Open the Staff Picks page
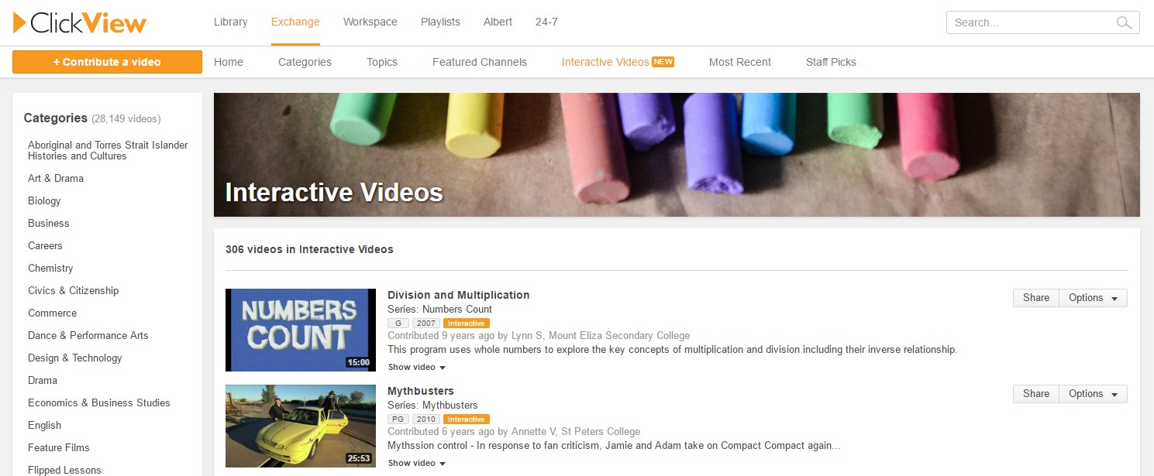 [831, 62]
